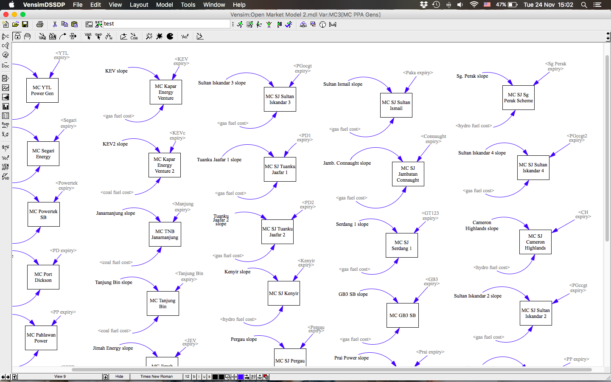This screenshot has height=382, width=611.
Task: Go to the next view with the down arrow button
Action: pyautogui.click(x=106, y=377)
